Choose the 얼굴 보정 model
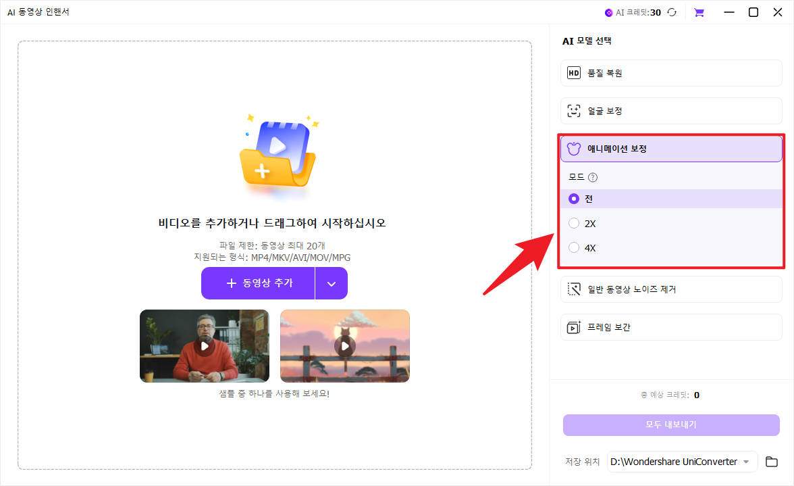 pos(671,111)
